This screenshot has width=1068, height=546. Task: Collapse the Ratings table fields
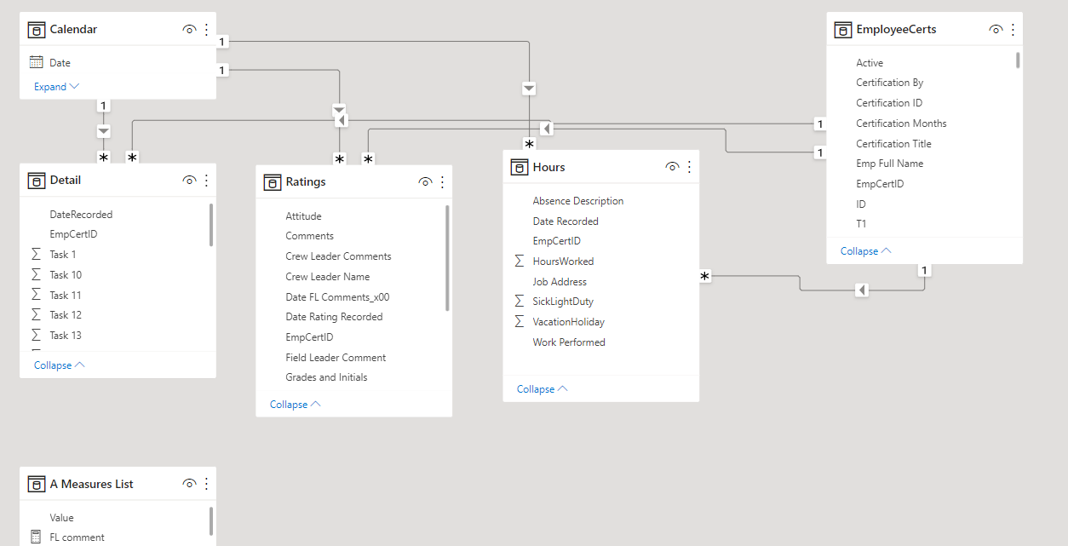(x=295, y=404)
